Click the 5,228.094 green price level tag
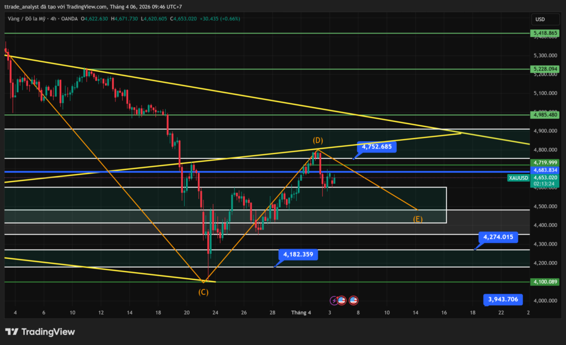Viewport: 566px width, 345px height. tap(544, 69)
